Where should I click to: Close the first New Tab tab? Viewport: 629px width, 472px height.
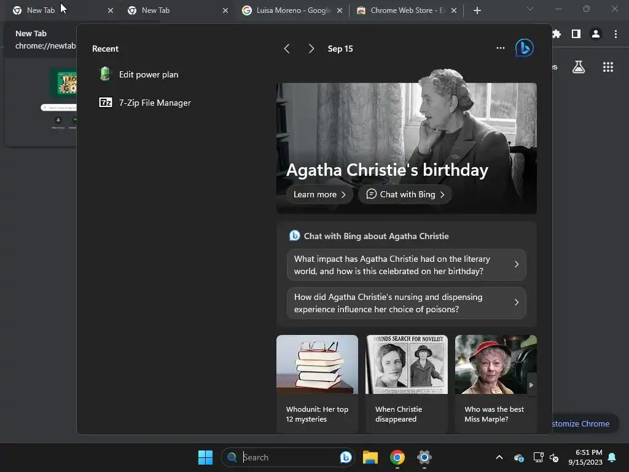coord(111,10)
